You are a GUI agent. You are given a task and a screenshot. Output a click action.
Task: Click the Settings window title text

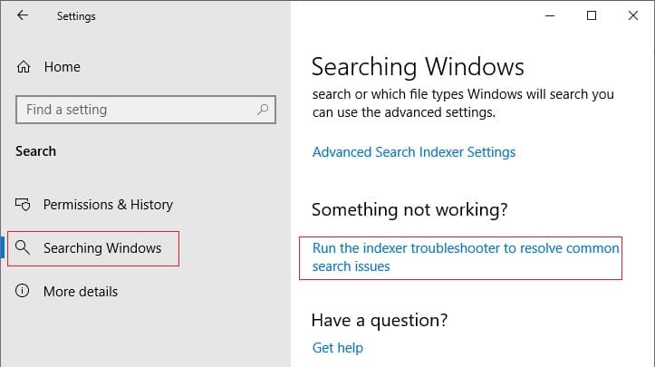click(x=76, y=16)
